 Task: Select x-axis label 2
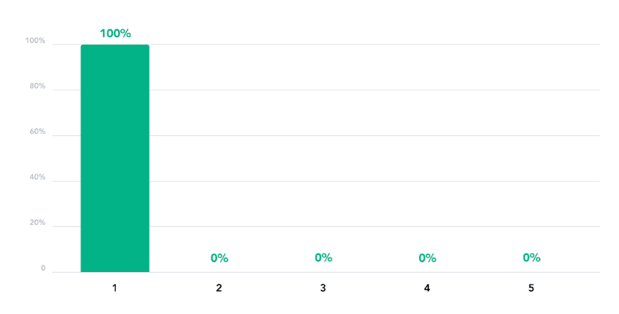point(219,288)
